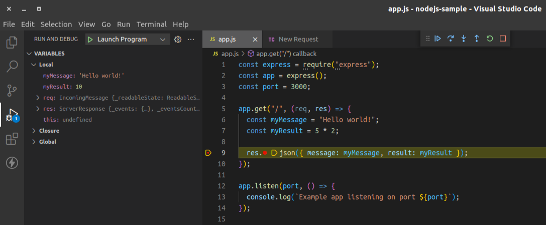Click 'listen' in app.listen on line 12
Viewport: 546px width, 225px height.
[266, 186]
